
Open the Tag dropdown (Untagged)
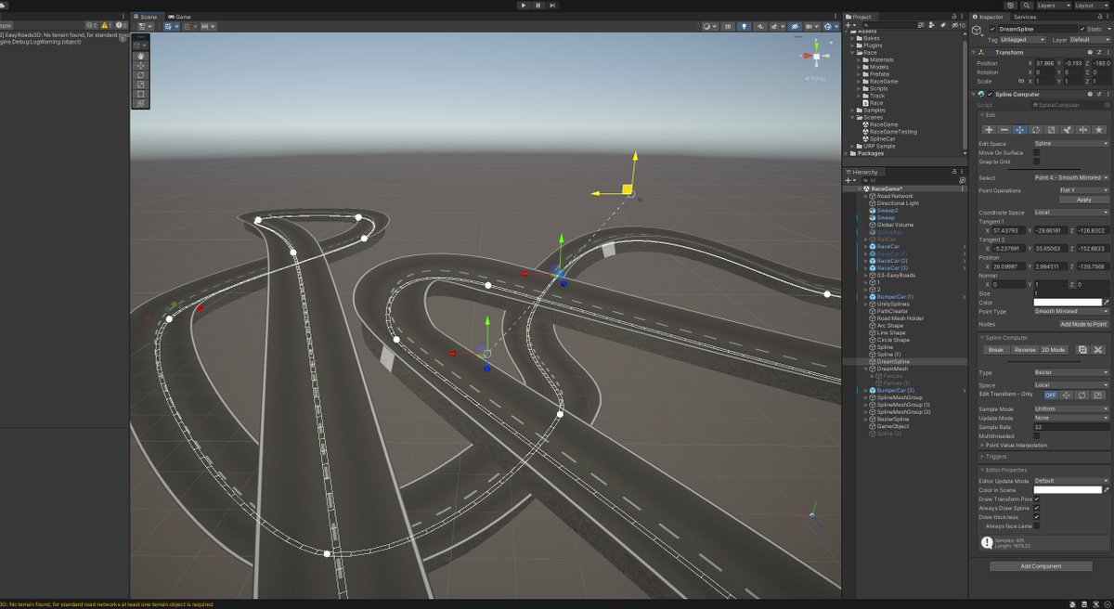(1023, 40)
